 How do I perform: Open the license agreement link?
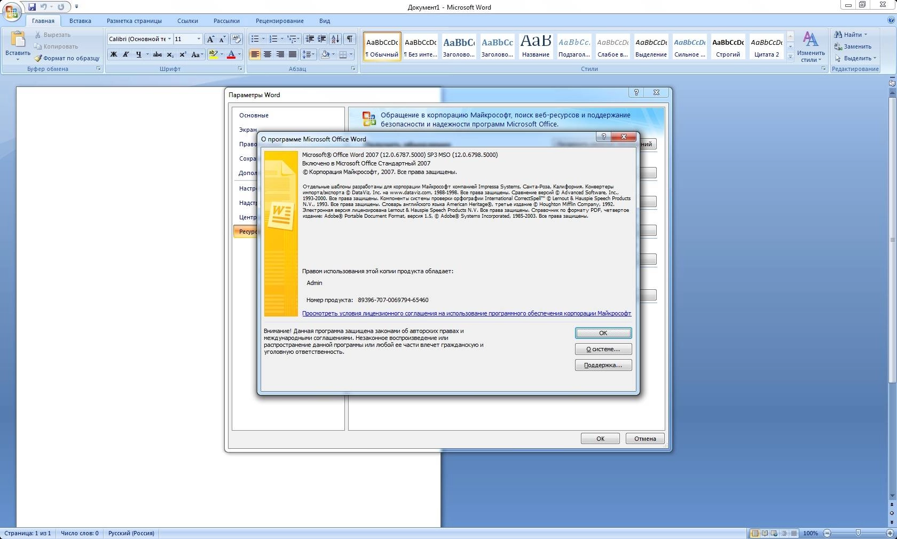467,313
